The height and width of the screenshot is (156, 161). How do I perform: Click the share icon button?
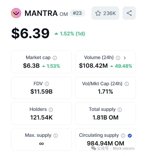tap(129, 13)
